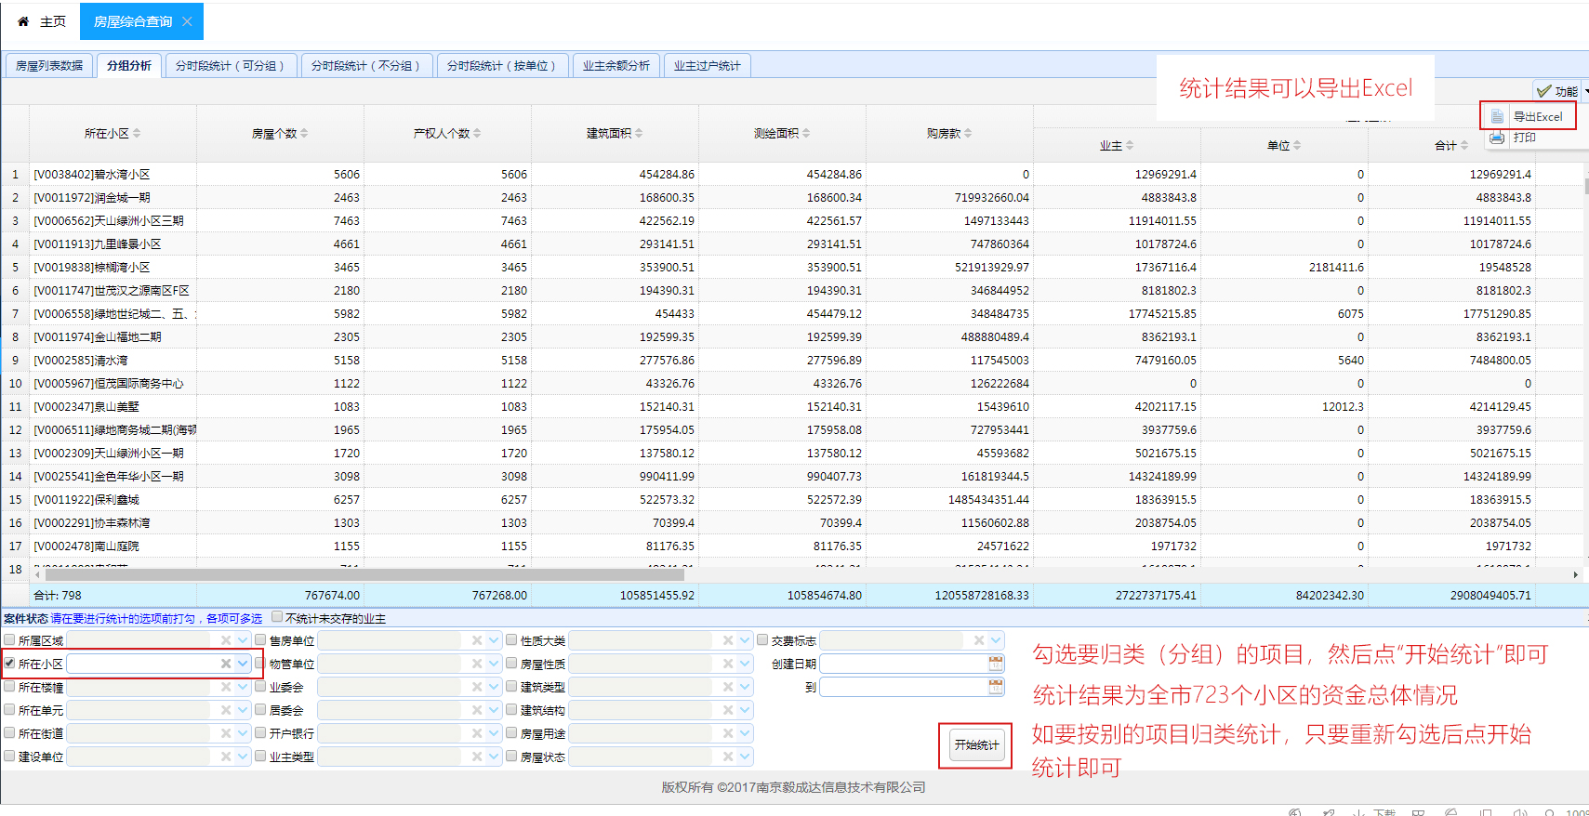
Task: Click the 导出Excel document icon
Action: 1497,116
